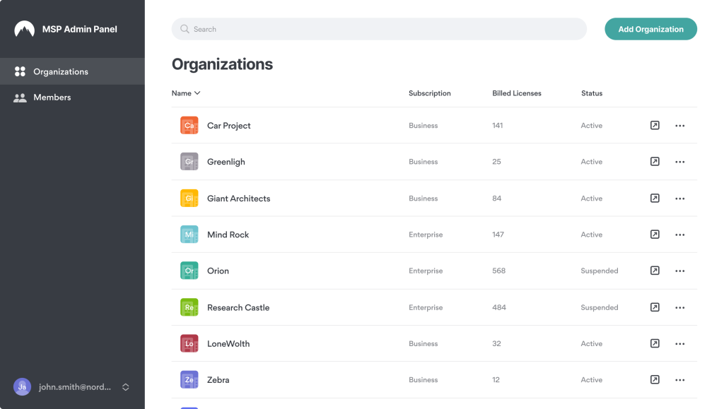The height and width of the screenshot is (409, 724).
Task: Click the search magnifier icon
Action: (185, 29)
